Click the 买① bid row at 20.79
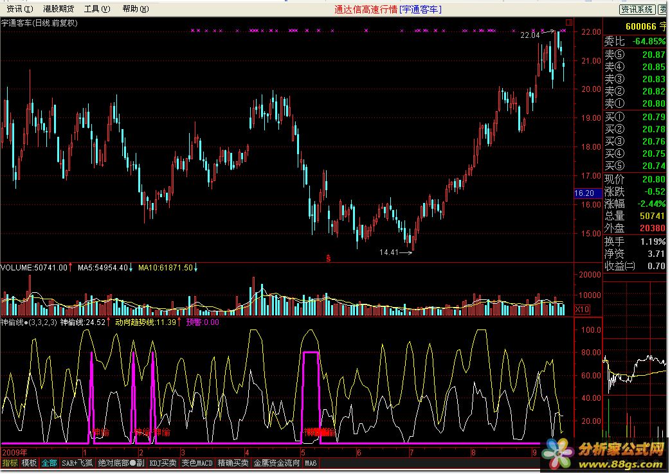This screenshot has height=474, width=670. pos(635,117)
